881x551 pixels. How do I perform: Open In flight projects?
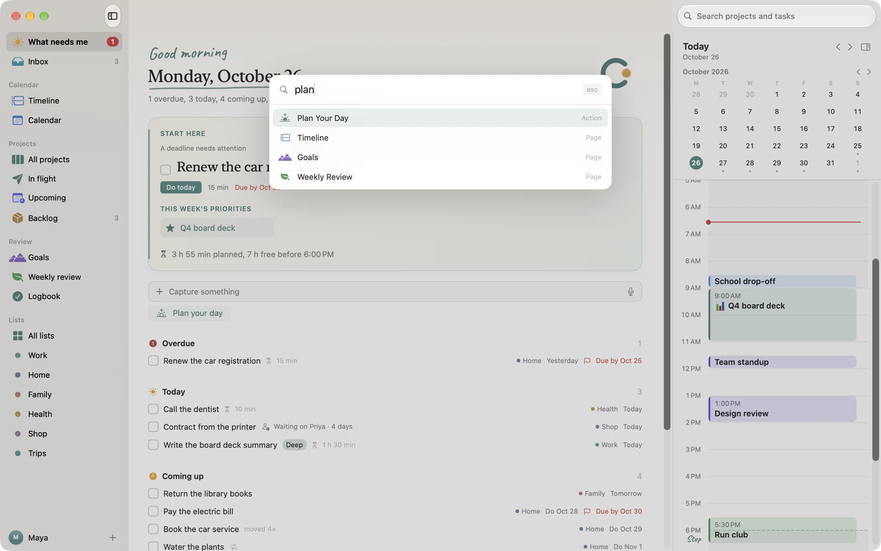pyautogui.click(x=64, y=179)
